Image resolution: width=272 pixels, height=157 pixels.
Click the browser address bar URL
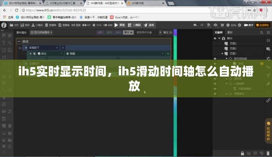pos(56,10)
